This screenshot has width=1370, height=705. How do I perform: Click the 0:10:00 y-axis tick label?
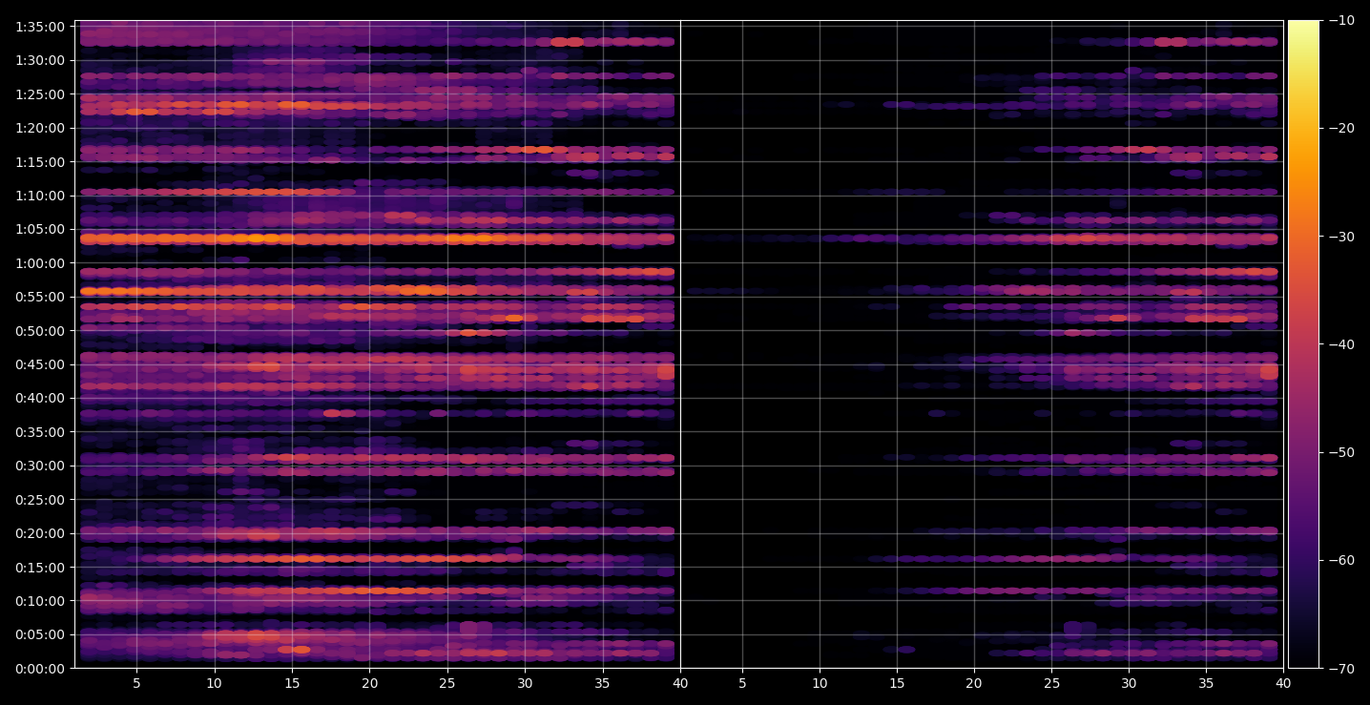(x=40, y=601)
